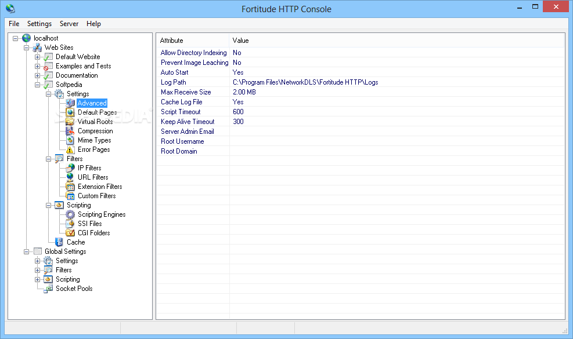The width and height of the screenshot is (573, 339).
Task: Select the Keep Alive Timeout attribute
Action: (x=188, y=122)
